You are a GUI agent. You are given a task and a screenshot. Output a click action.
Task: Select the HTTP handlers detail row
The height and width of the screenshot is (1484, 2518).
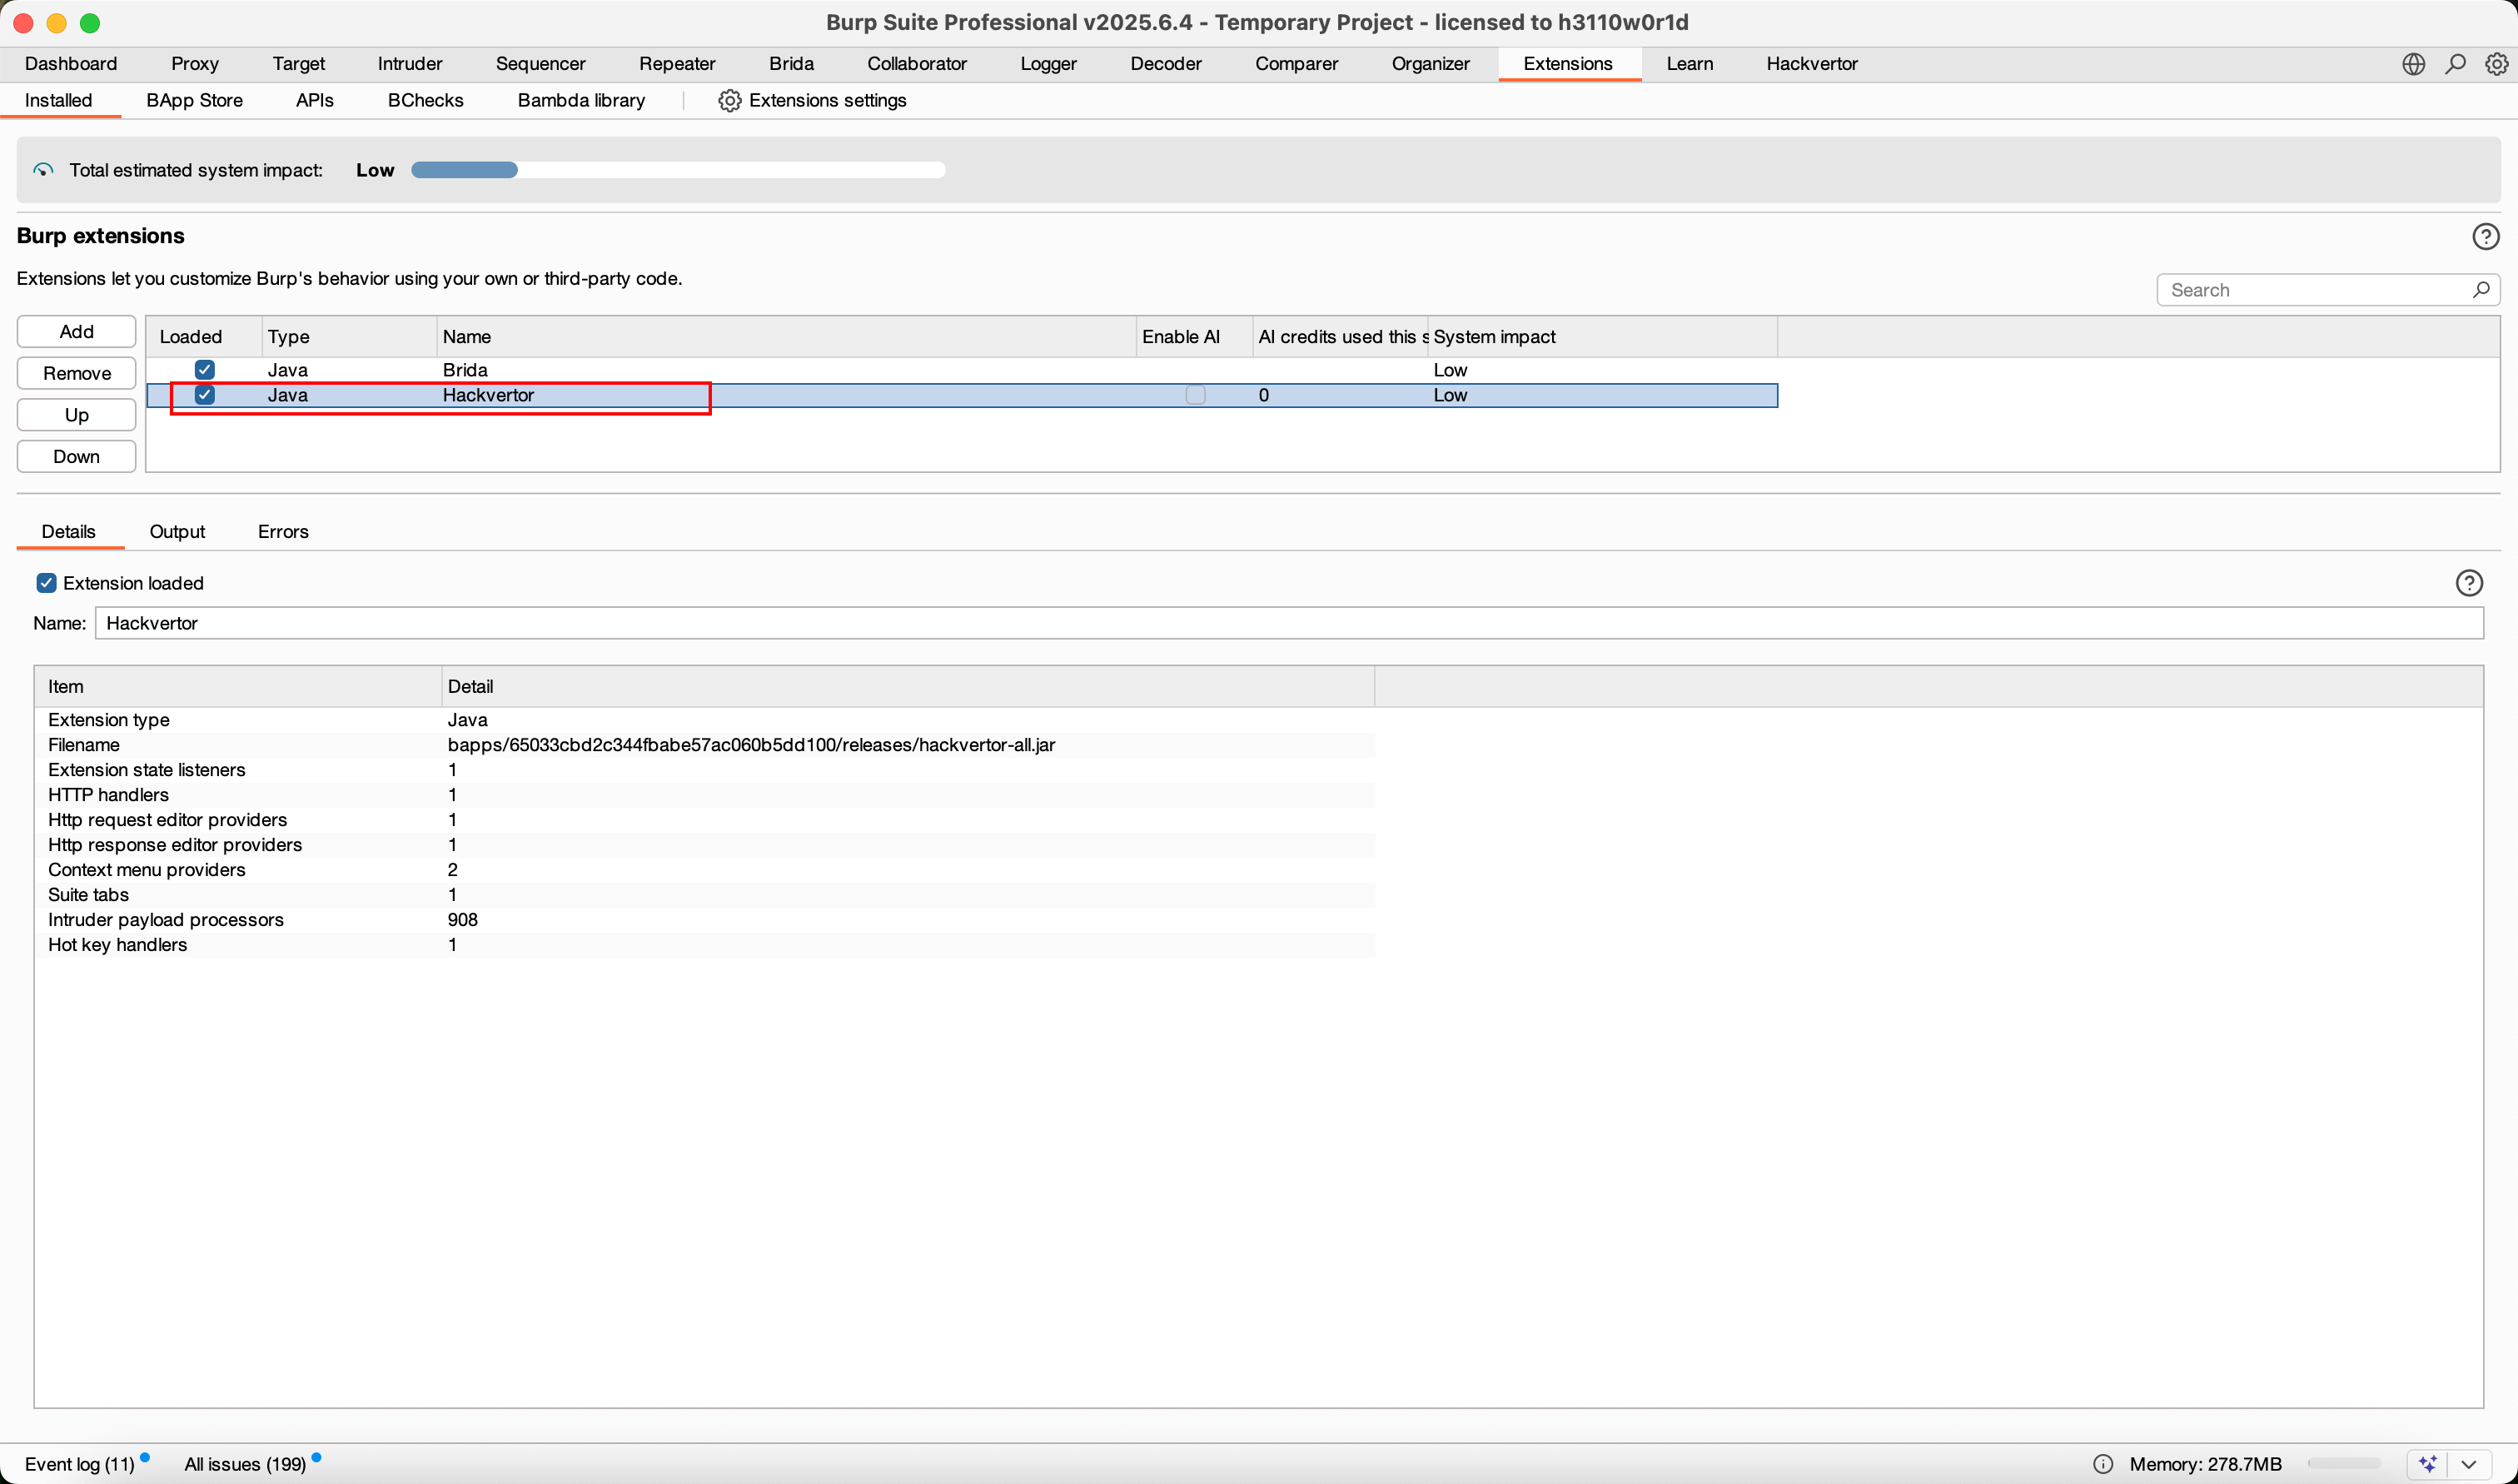point(704,795)
